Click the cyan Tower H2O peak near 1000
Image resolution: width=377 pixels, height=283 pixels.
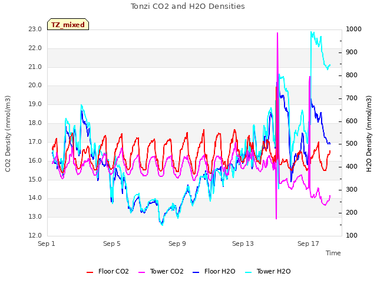pos(312,32)
